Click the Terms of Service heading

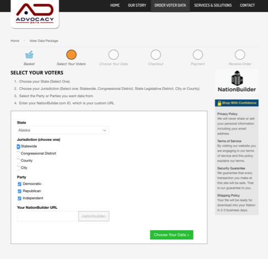point(229,141)
